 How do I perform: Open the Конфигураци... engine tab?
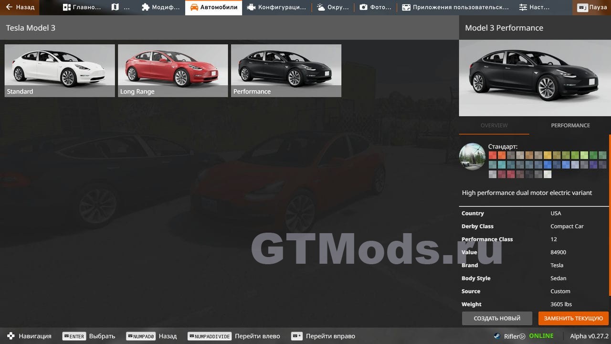[x=276, y=7]
